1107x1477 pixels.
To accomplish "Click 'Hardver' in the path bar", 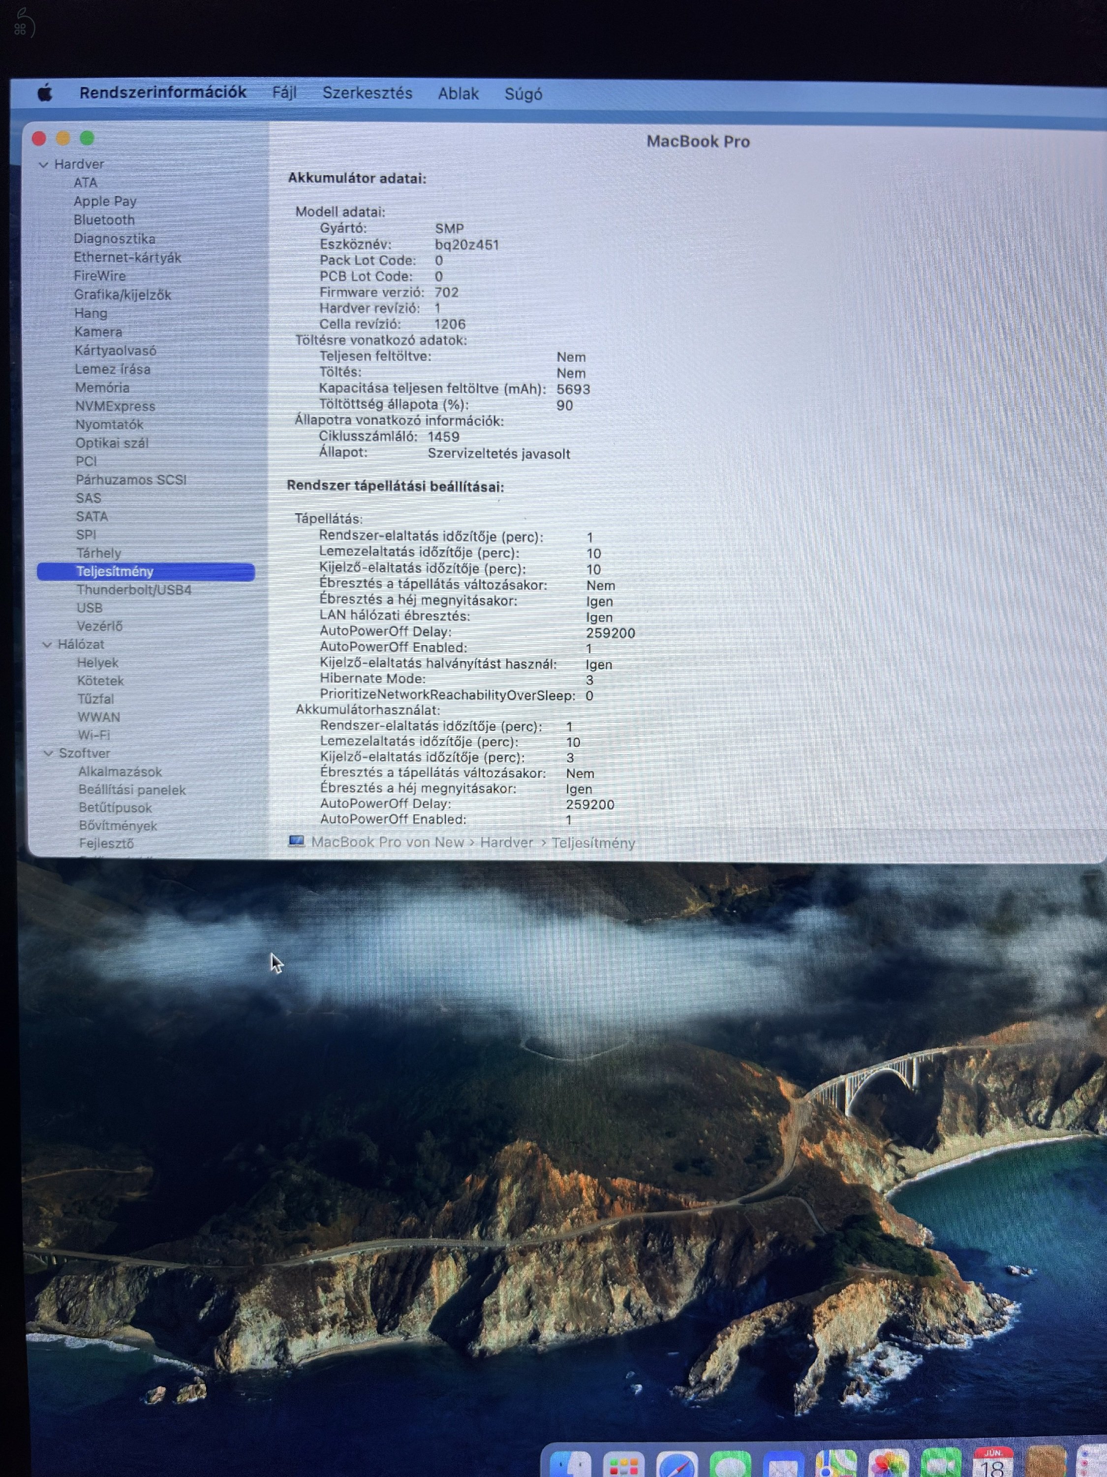I will coord(506,843).
